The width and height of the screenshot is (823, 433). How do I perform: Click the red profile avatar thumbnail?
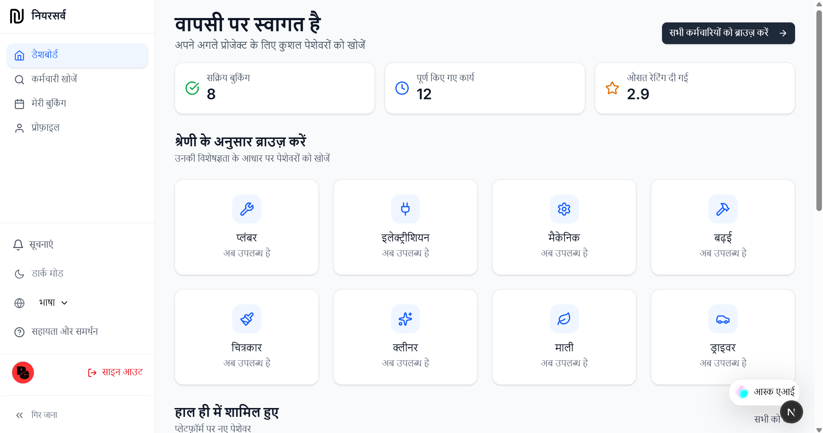click(23, 372)
